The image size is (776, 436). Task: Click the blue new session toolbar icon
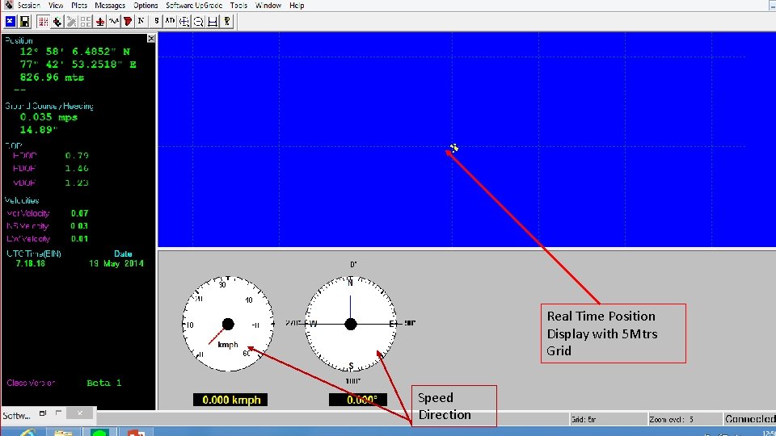coord(11,21)
